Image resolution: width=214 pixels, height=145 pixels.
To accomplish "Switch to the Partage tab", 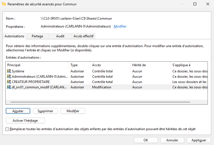I will click(37, 36).
